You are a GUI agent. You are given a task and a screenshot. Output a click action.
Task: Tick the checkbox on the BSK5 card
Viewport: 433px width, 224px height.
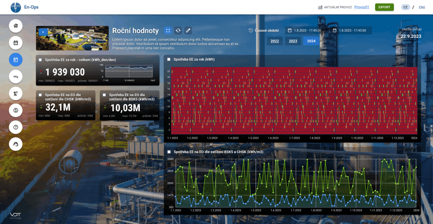point(104,95)
